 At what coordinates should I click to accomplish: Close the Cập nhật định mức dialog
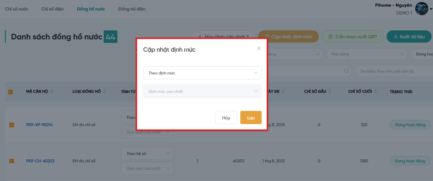coord(259,48)
